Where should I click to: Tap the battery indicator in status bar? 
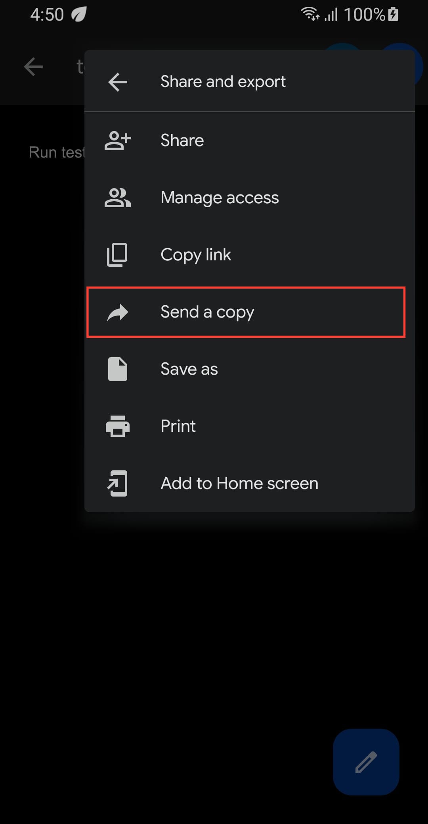393,15
